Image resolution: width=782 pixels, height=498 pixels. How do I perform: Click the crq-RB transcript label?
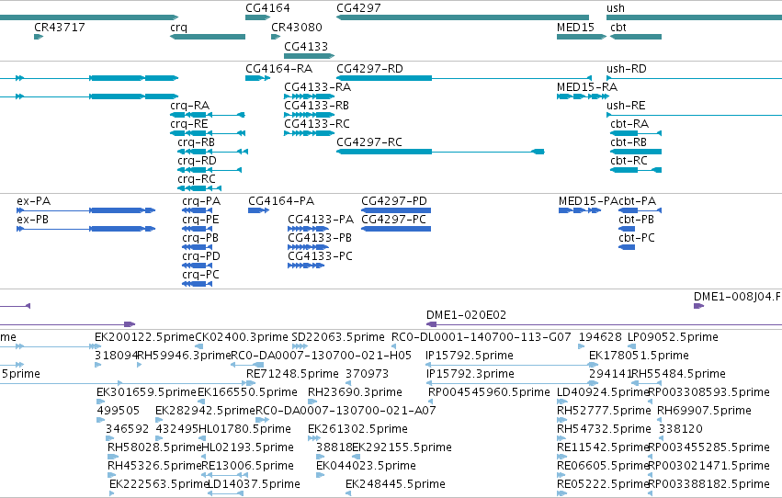[197, 142]
